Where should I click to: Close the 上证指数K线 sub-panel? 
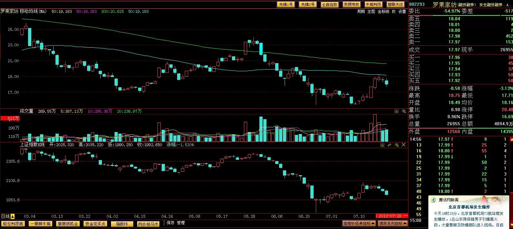point(403,145)
